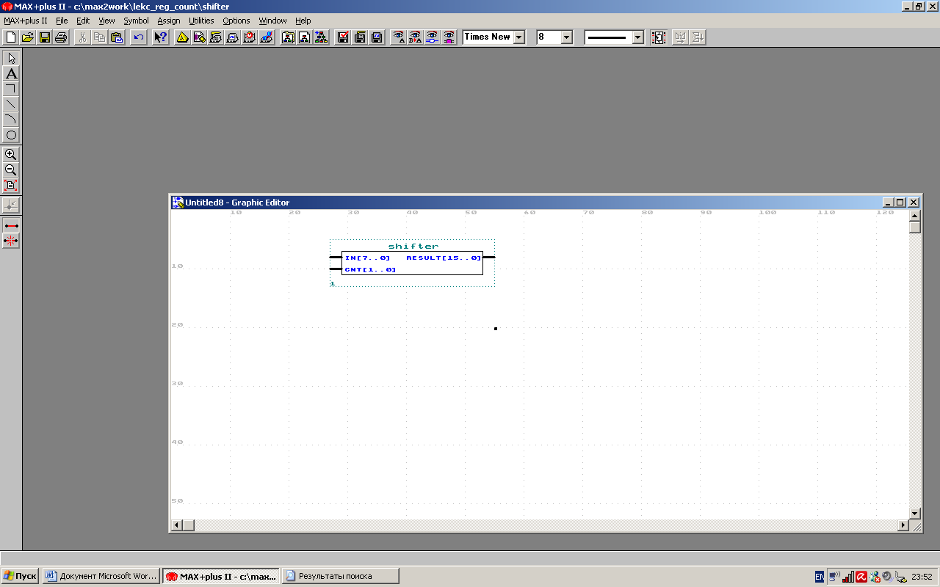Open the MAX+plus II menu
Viewport: 940px width, 587px height.
click(x=26, y=21)
